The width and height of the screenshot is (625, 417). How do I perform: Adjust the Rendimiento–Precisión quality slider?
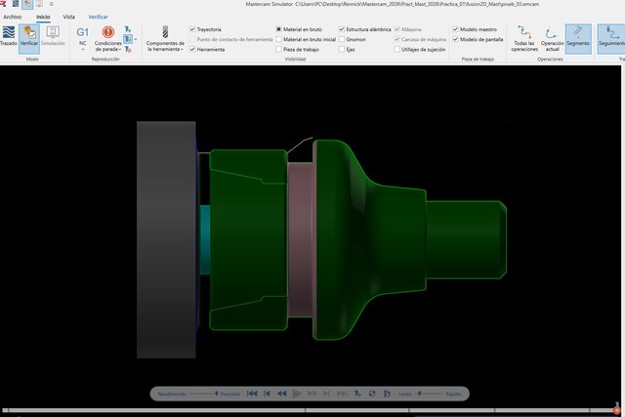pos(203,394)
